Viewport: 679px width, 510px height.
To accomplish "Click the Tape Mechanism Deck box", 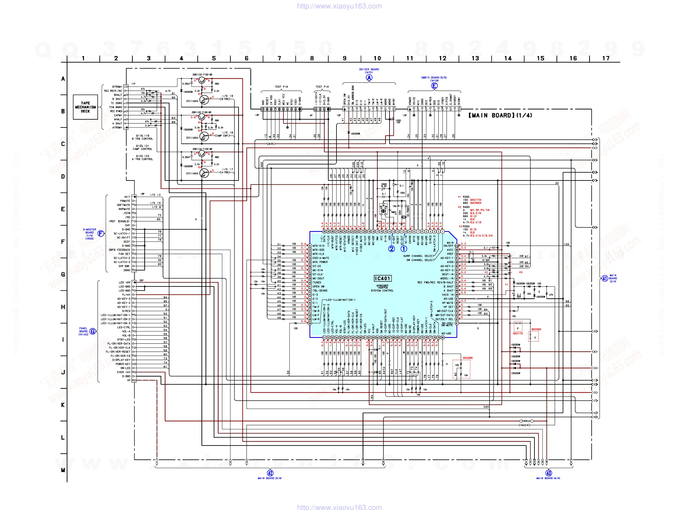I will coord(85,107).
